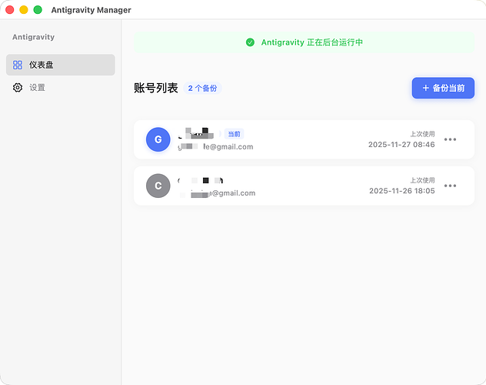Select the first gmail account row

pyautogui.click(x=304, y=139)
